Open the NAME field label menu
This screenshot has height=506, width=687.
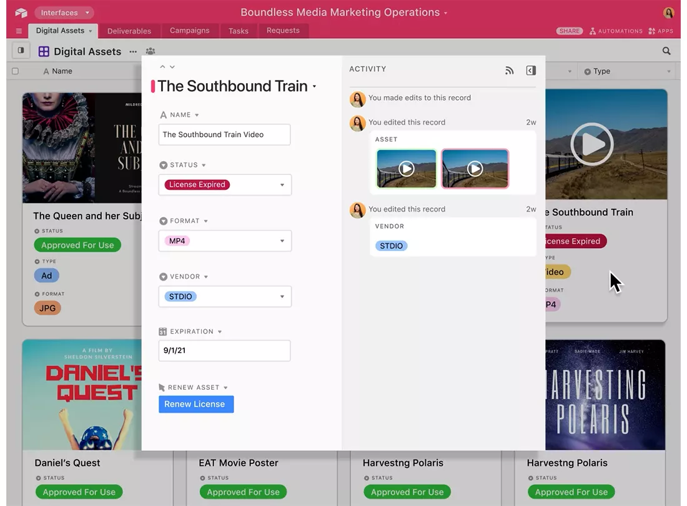(x=197, y=115)
